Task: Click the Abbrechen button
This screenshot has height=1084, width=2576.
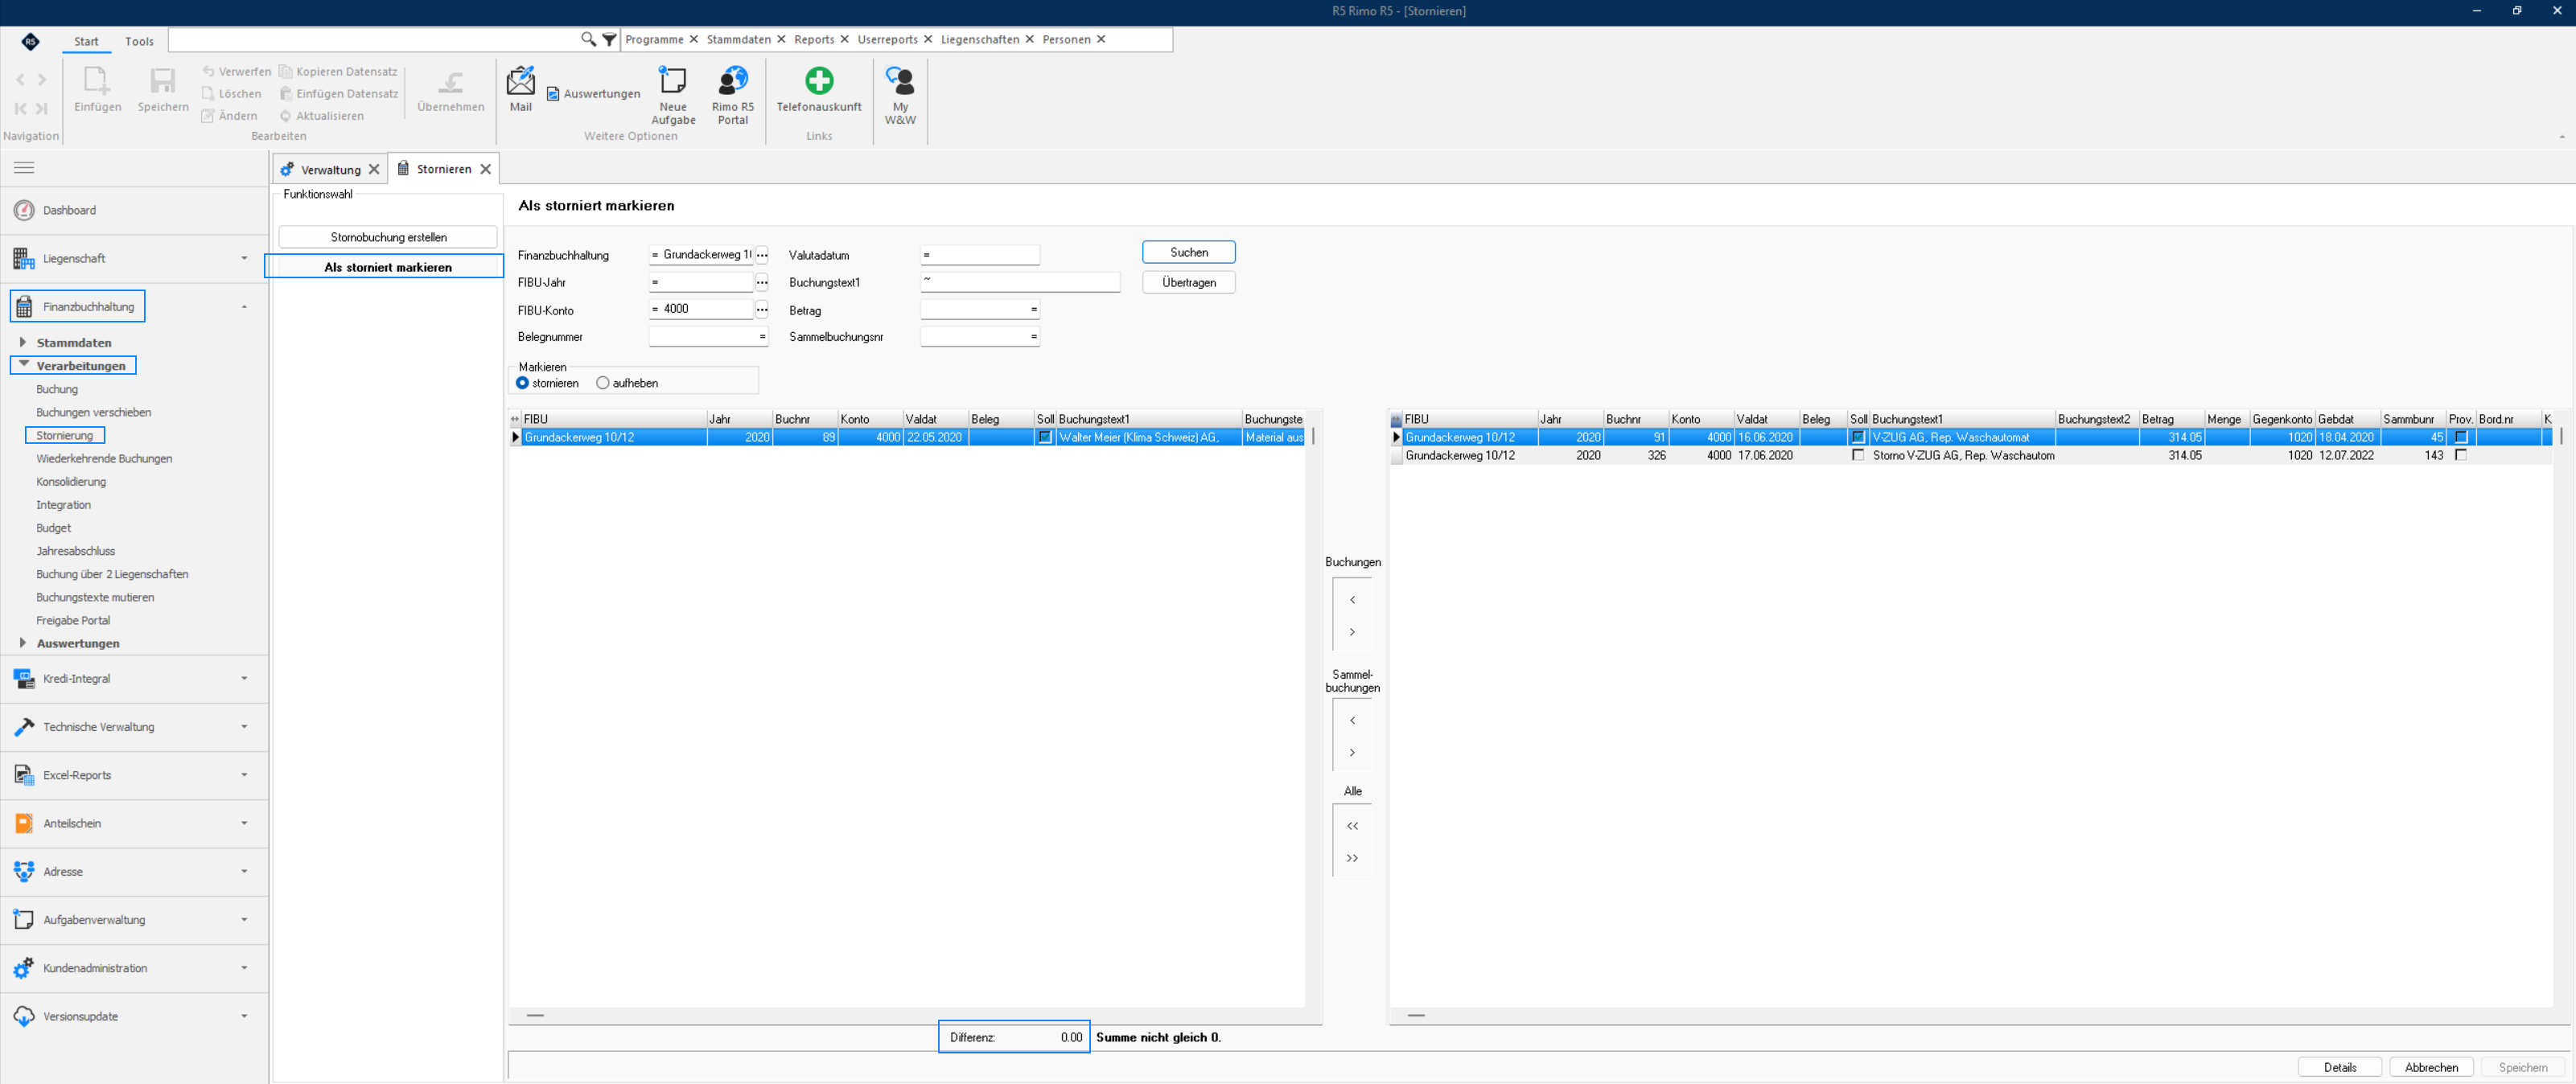Action: (2431, 1067)
